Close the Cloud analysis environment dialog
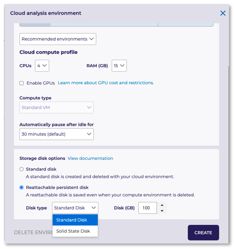 222,13
